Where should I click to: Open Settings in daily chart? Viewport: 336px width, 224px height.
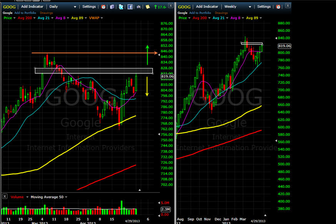(x=89, y=7)
